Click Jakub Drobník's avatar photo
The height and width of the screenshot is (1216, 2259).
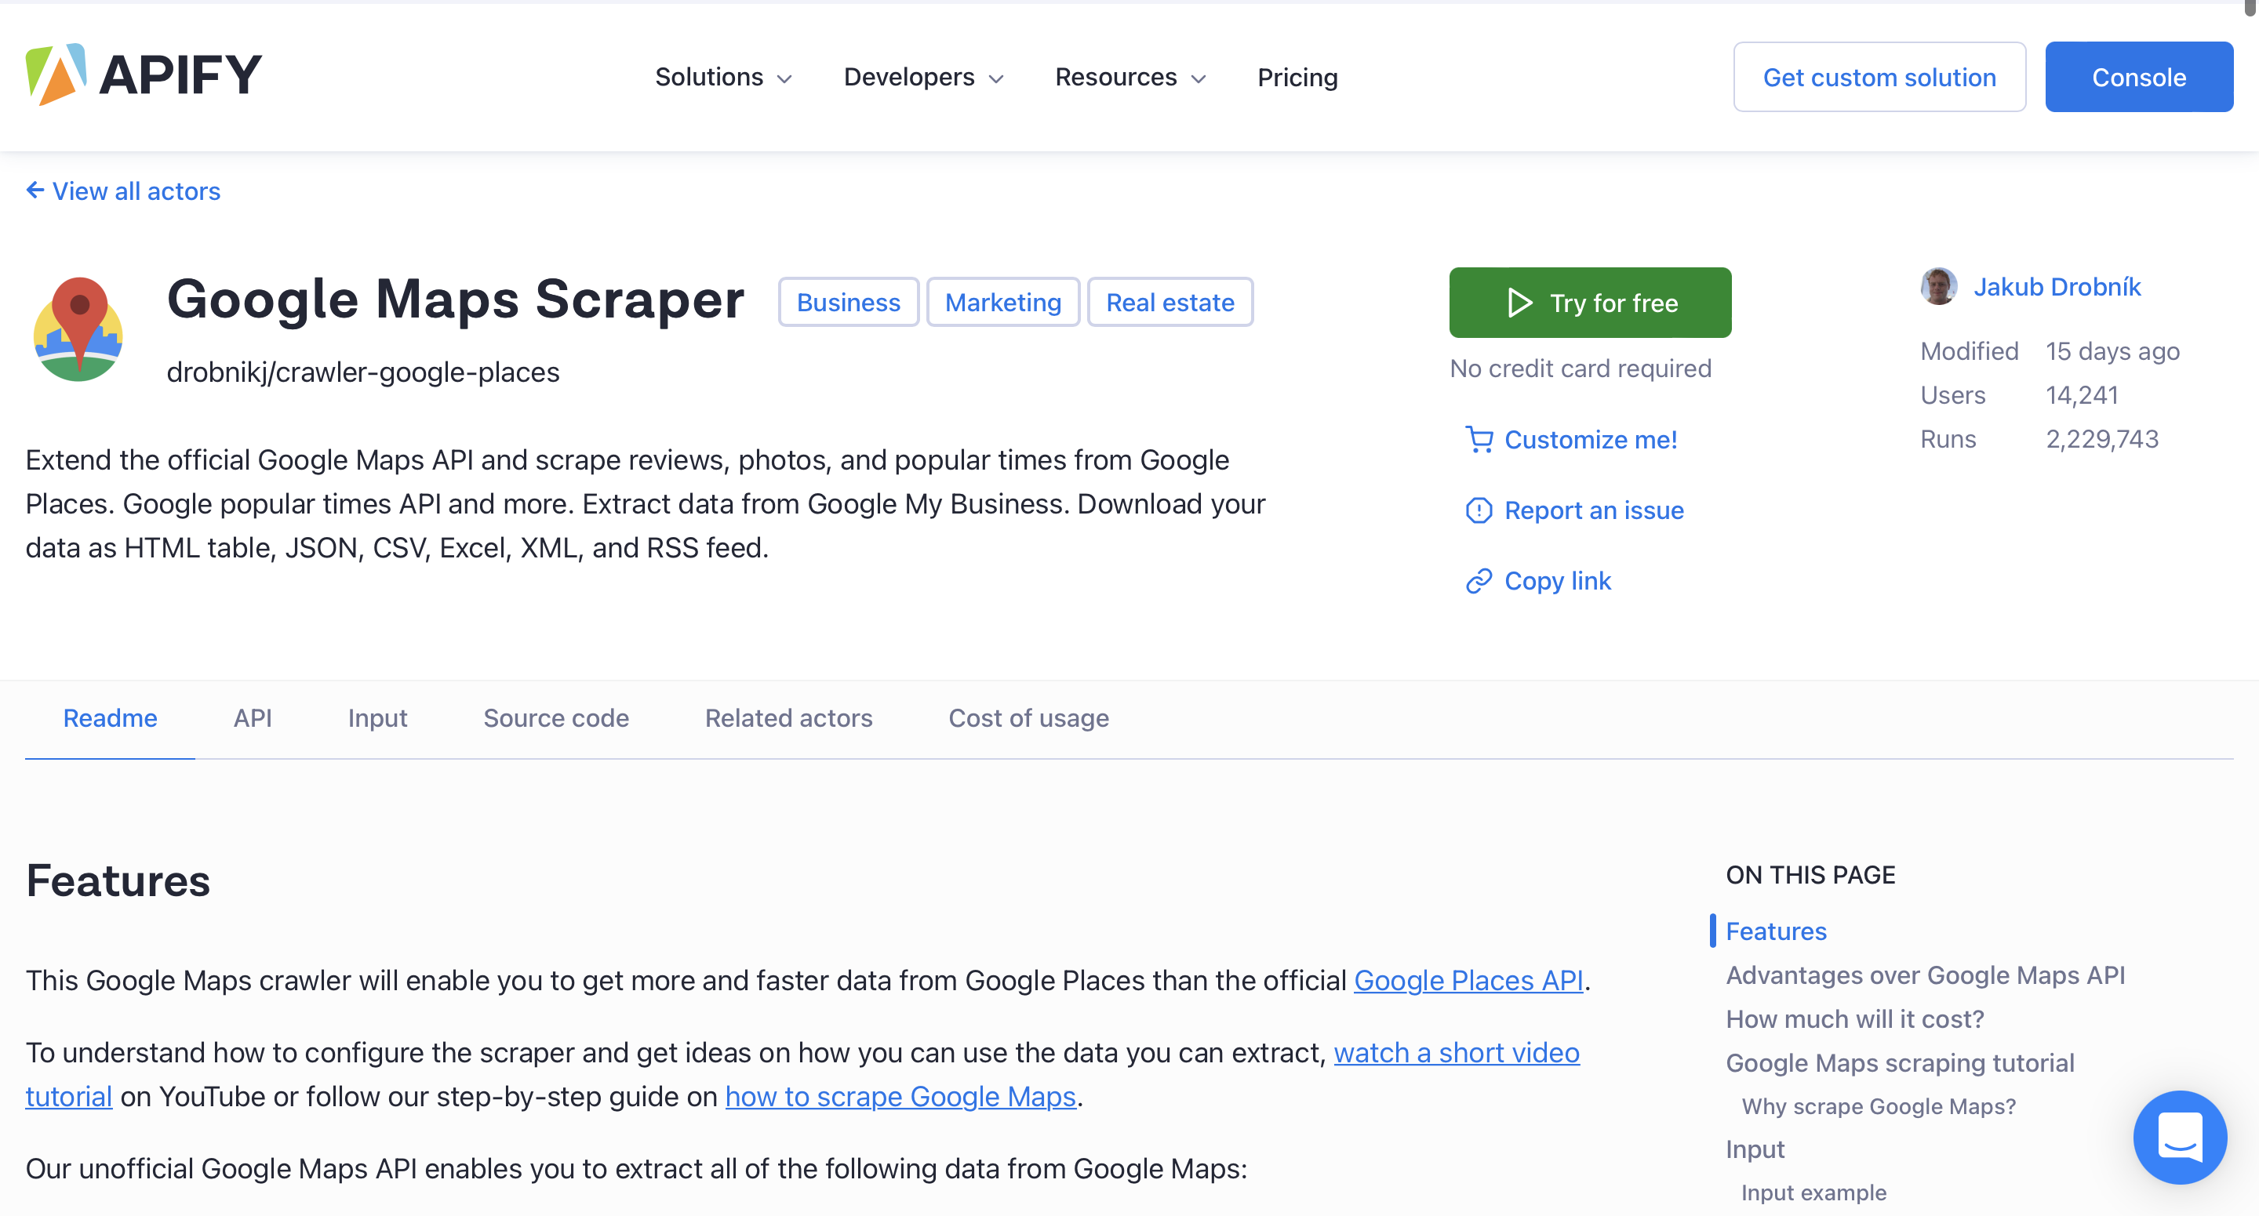click(1939, 287)
